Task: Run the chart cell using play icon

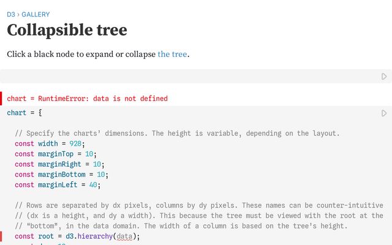Action: (x=384, y=113)
